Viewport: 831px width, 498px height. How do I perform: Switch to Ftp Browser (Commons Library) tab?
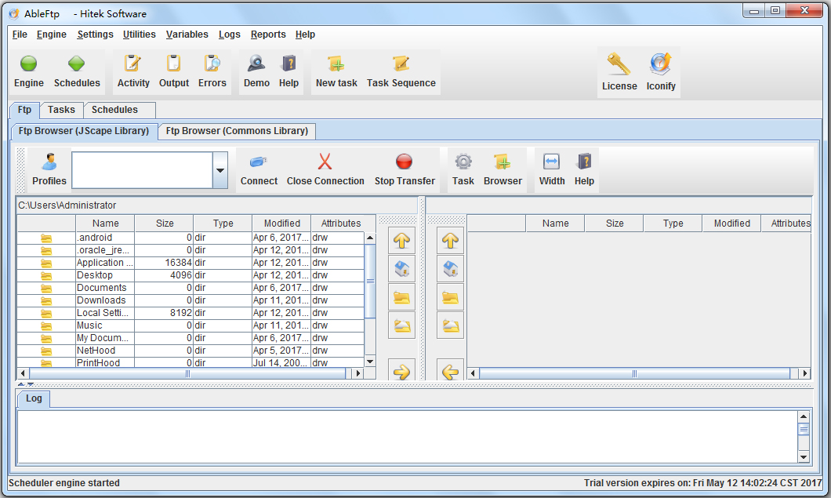(237, 131)
